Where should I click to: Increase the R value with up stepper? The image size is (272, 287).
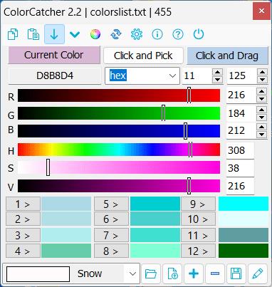tap(261, 91)
